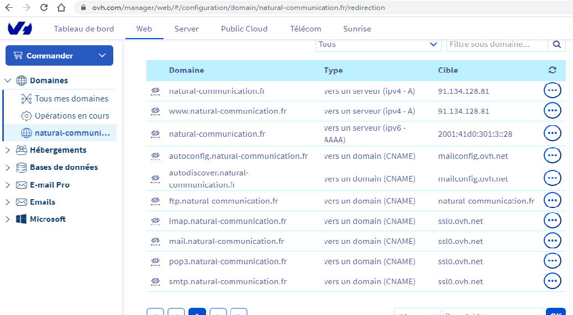Toggle eye icon for pop3.natural-communication.fr

155,261
